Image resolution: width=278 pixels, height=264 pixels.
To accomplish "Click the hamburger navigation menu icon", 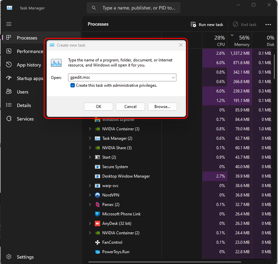I will [9, 24].
